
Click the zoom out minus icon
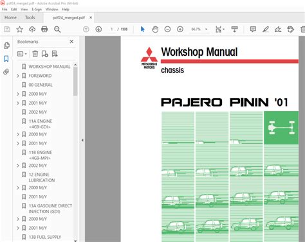[x=167, y=29]
